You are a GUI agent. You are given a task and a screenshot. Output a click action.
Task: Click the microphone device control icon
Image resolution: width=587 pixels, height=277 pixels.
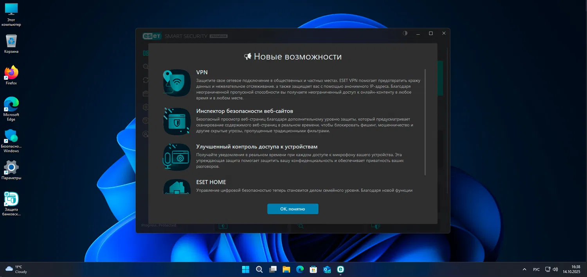point(176,157)
